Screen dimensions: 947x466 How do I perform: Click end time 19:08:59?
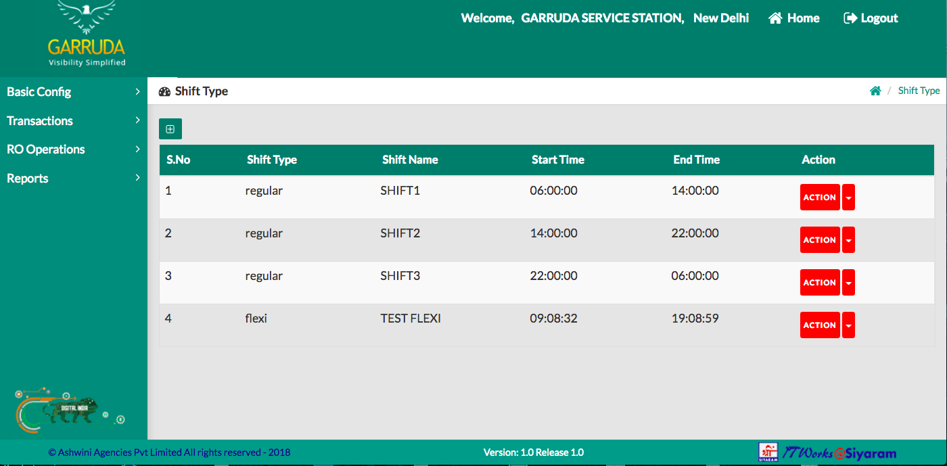(695, 319)
